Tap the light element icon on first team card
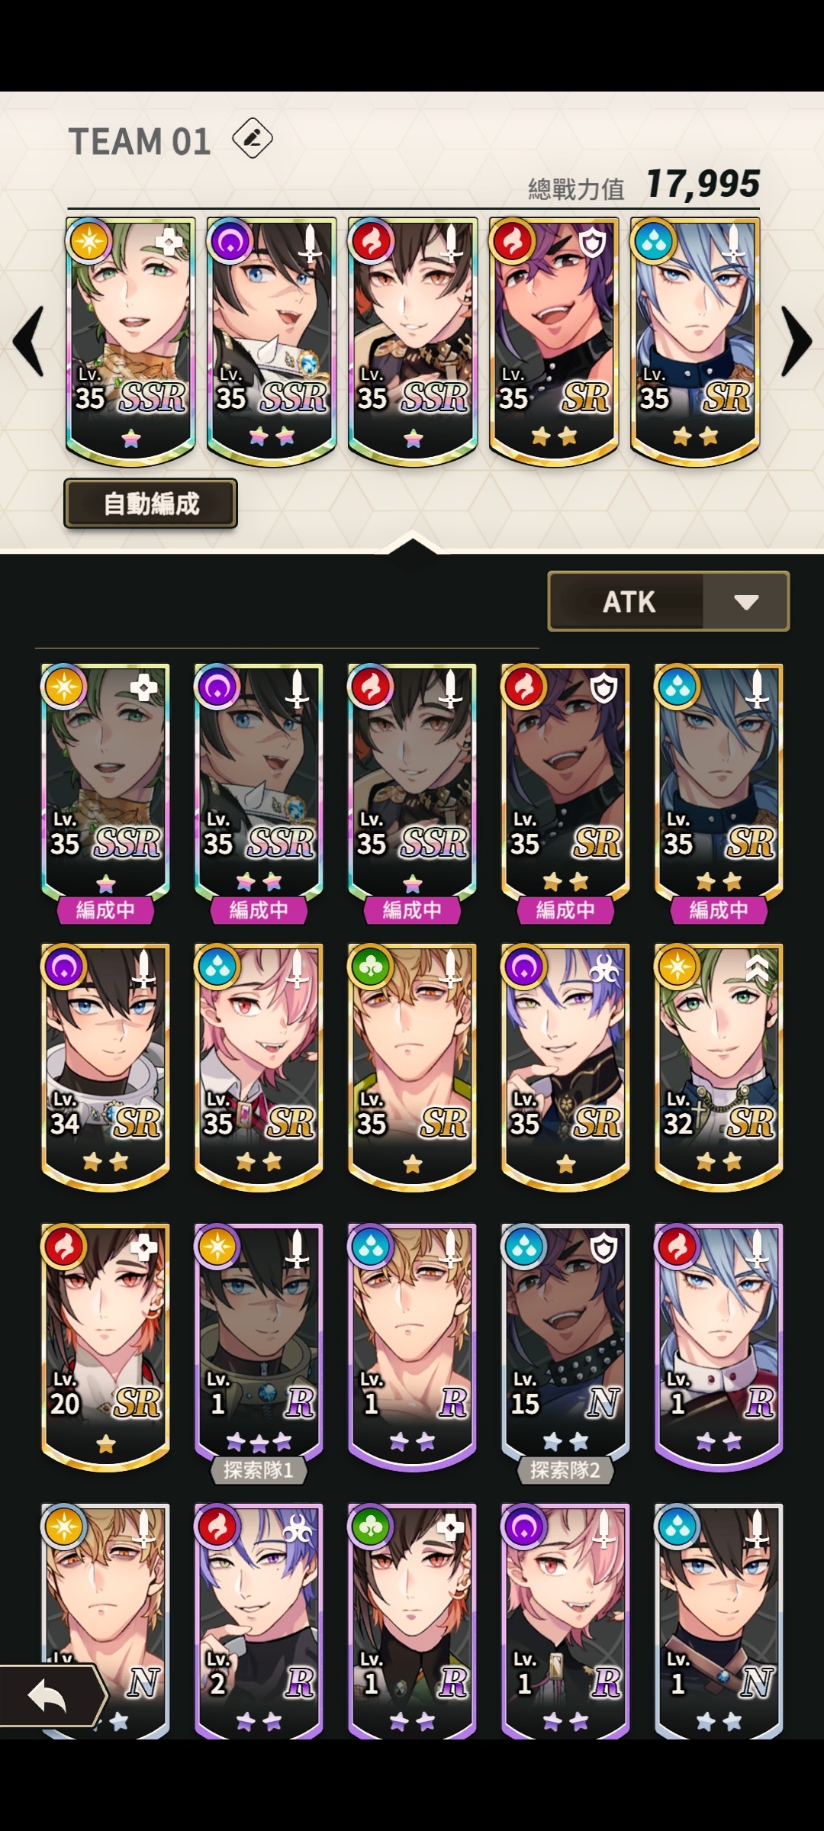Image resolution: width=824 pixels, height=1831 pixels. (89, 241)
